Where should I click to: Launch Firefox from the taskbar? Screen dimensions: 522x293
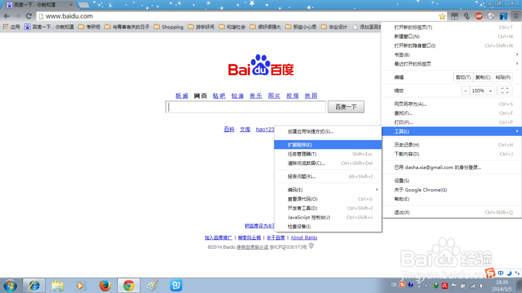pyautogui.click(x=105, y=286)
